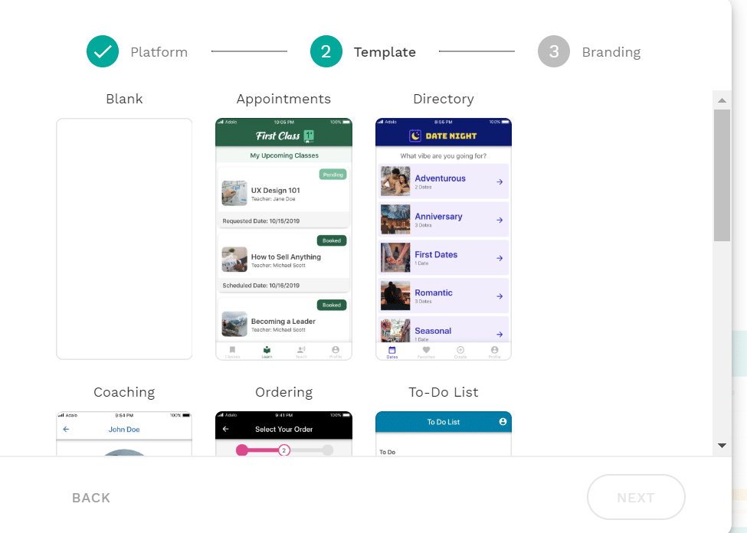Image resolution: width=747 pixels, height=533 pixels.
Task: Click the Branding step number 3 circle
Action: click(x=554, y=51)
